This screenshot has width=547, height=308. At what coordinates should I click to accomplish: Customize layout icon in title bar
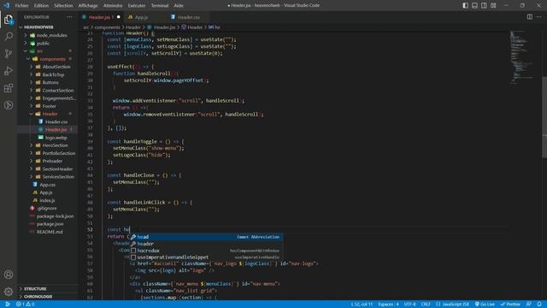tap(493, 6)
